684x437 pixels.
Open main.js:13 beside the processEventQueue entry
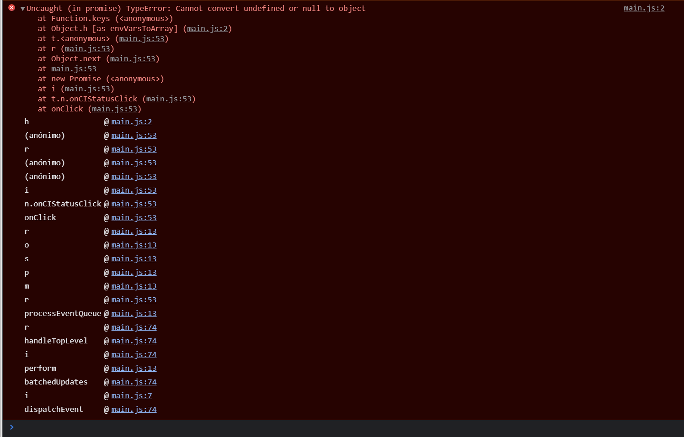click(134, 313)
